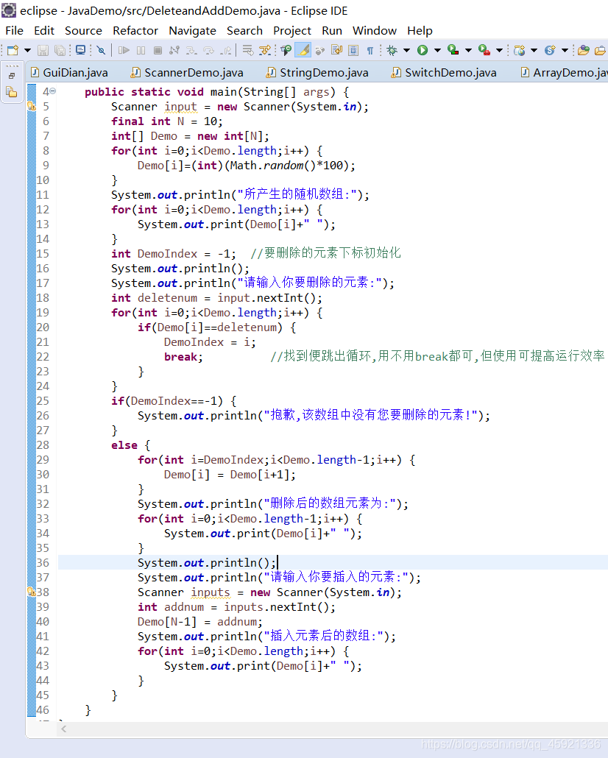Open the Search menu
This screenshot has height=758, width=608.
click(x=244, y=30)
